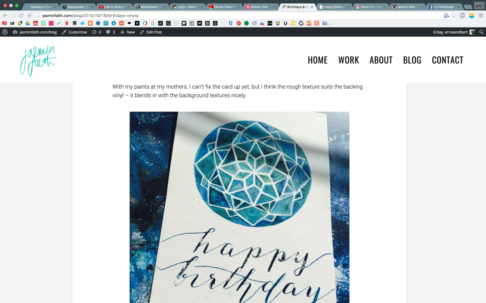Expand the bookmarks folder in bookmarks bar
Viewport: 486px width, 303px height.
[325, 23]
